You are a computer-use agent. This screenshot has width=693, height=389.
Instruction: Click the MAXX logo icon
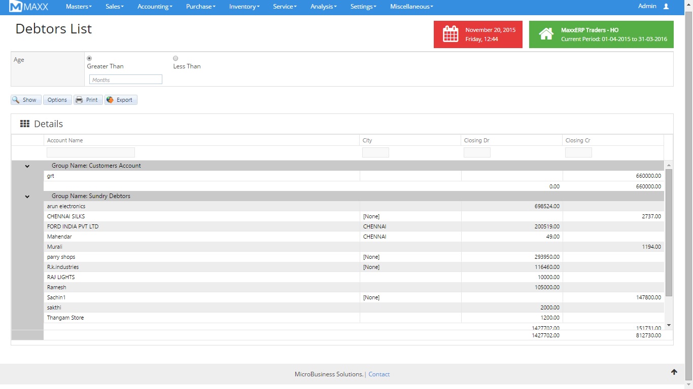pyautogui.click(x=16, y=7)
